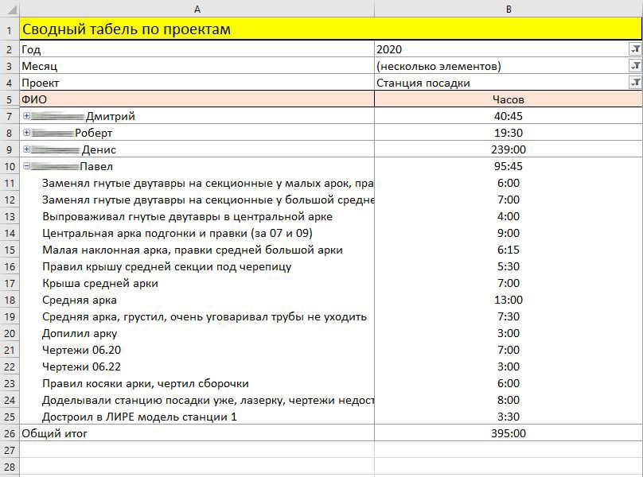Screen dimensions: 643x477
Task: Select Правил косяки арки, чертил сборочки
Action: pyautogui.click(x=197, y=383)
